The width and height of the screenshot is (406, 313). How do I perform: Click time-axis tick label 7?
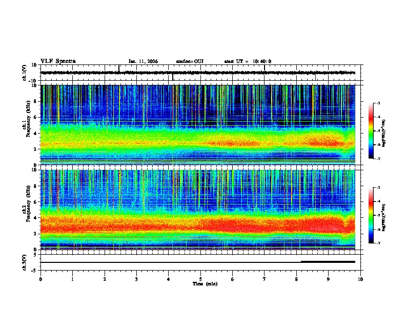click(265, 279)
